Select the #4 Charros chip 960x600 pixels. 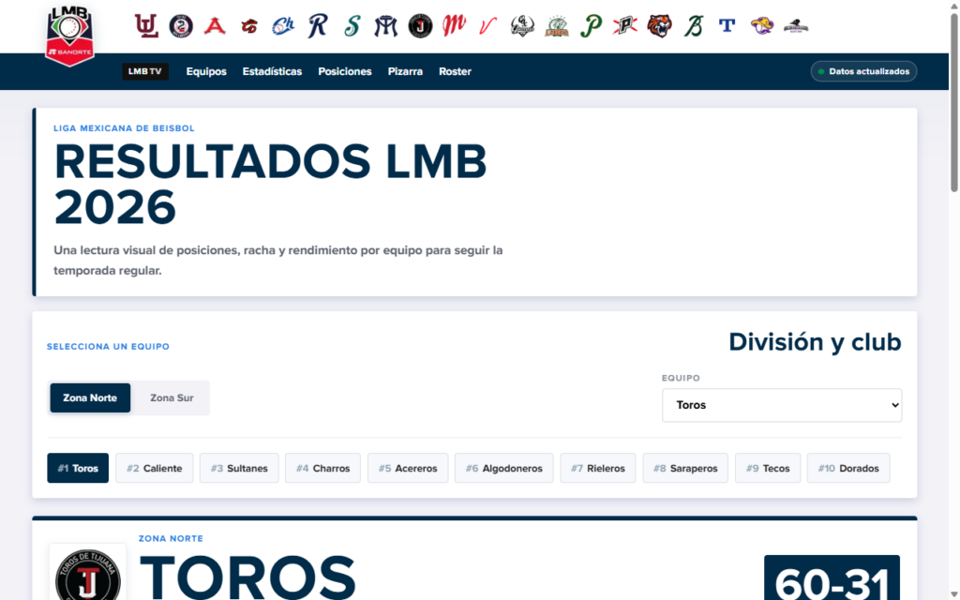[x=323, y=469]
